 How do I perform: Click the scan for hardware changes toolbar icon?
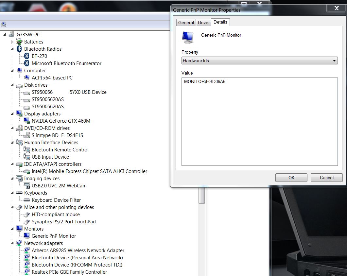click(x=4, y=24)
